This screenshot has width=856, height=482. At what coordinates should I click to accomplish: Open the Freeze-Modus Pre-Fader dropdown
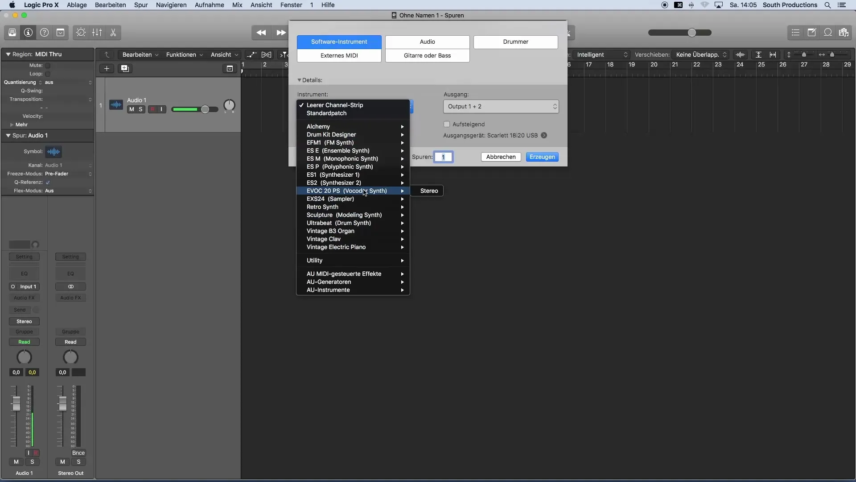pyautogui.click(x=68, y=174)
